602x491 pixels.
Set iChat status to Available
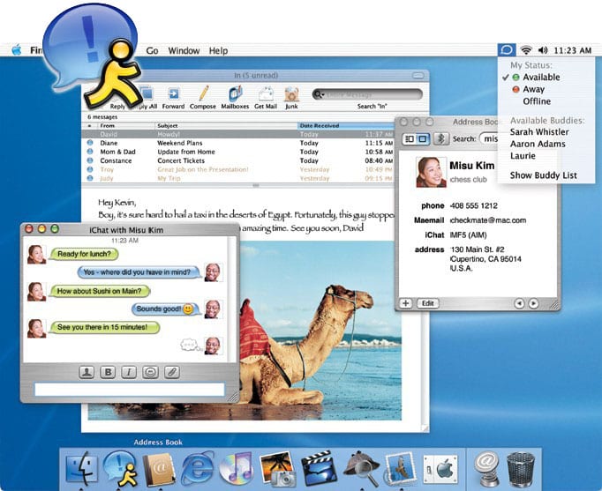click(541, 77)
